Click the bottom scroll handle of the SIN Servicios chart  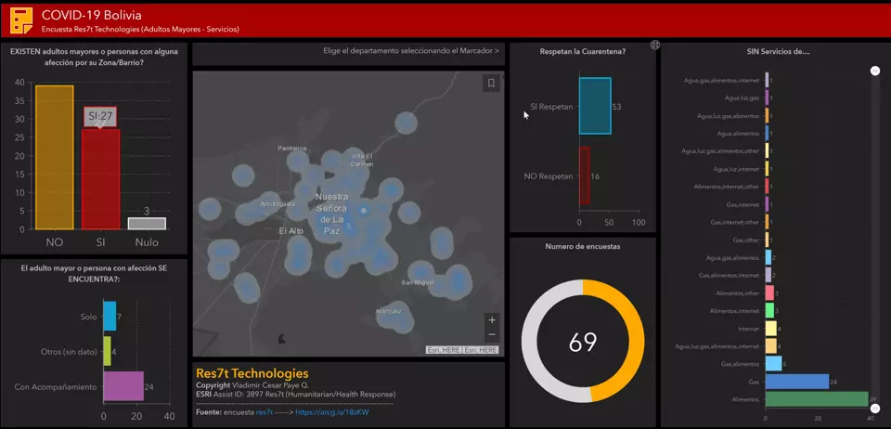coord(875,408)
